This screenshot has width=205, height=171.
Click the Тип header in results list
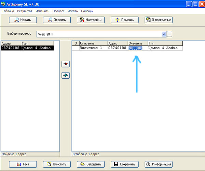click(37, 43)
